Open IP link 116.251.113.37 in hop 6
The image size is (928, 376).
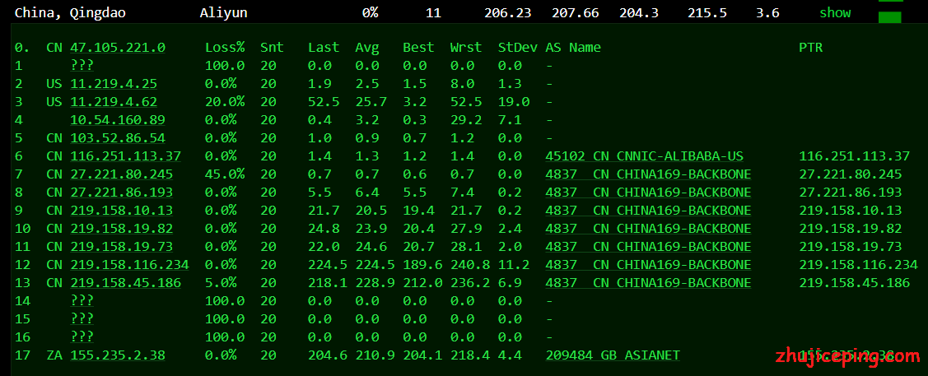pos(125,156)
